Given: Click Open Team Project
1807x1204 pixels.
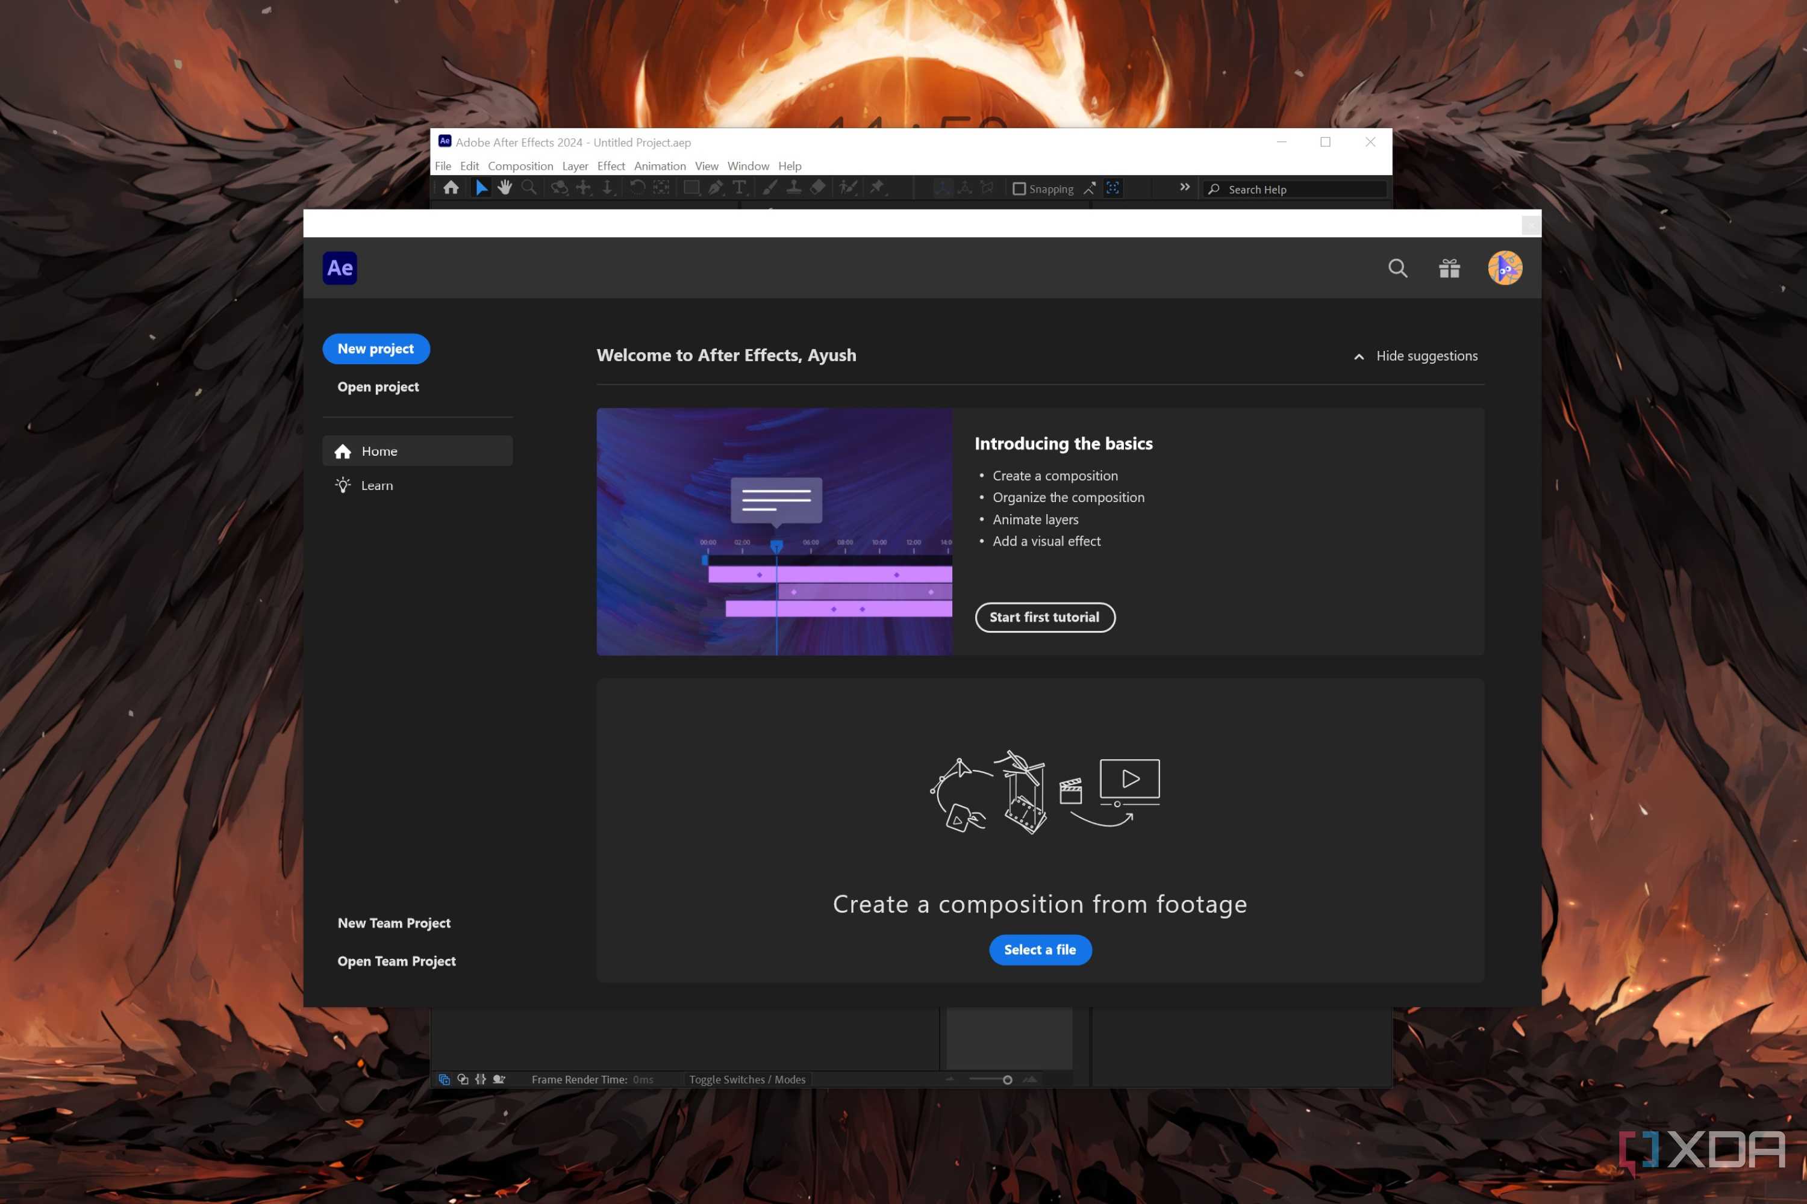Looking at the screenshot, I should coord(396,961).
